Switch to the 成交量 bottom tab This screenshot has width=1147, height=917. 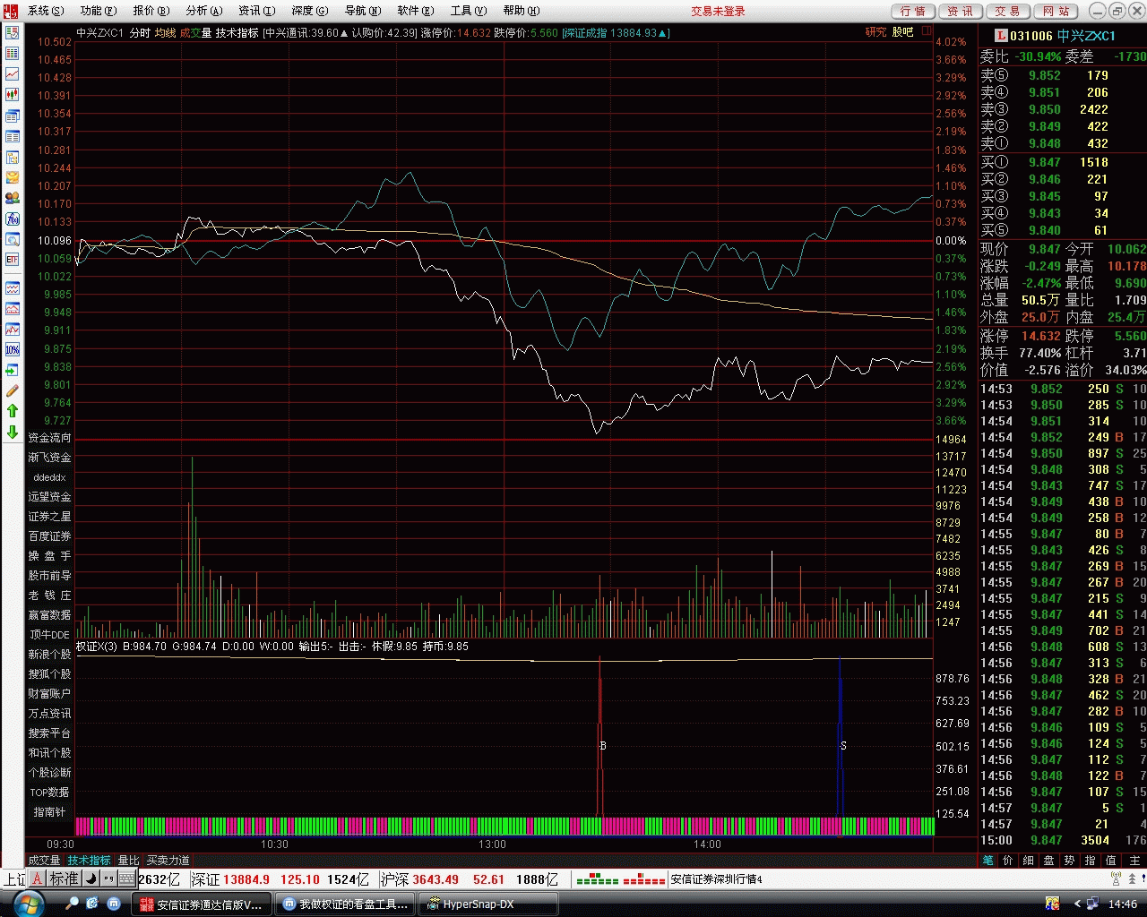(x=44, y=861)
